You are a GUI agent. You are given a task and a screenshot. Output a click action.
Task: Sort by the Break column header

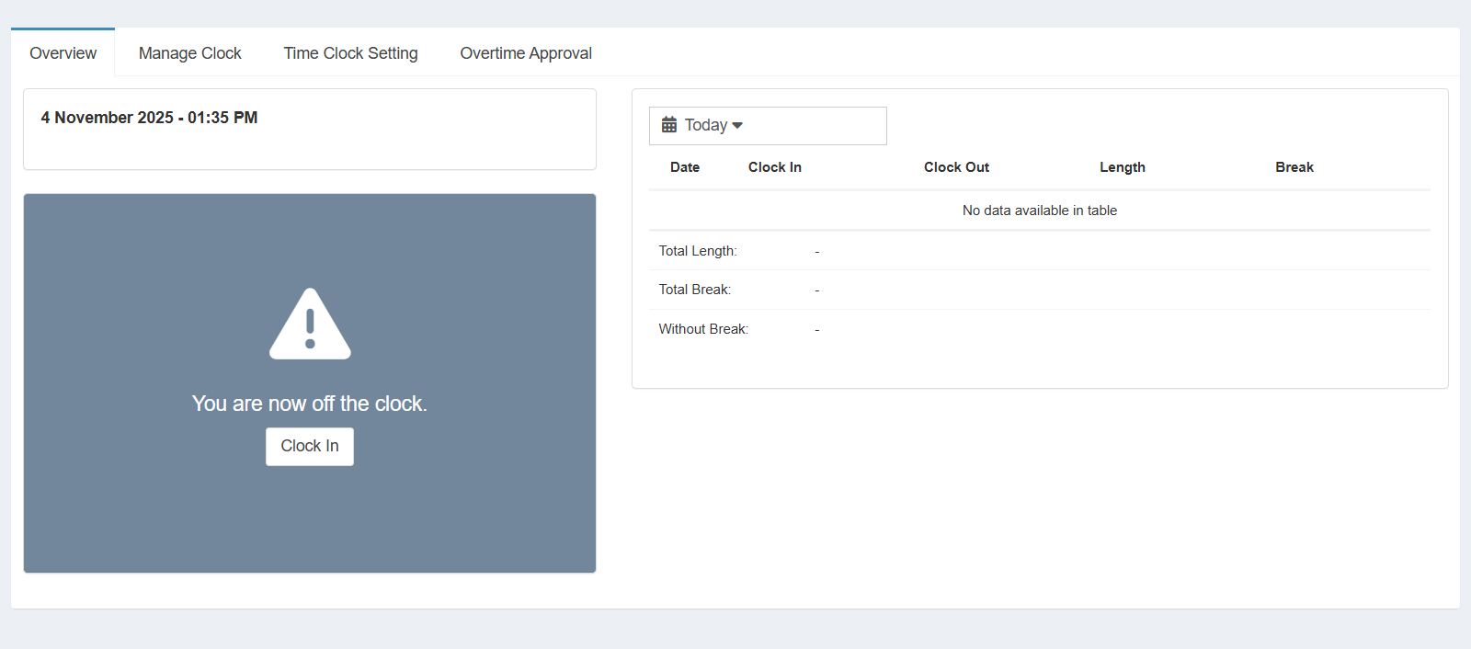pos(1294,167)
